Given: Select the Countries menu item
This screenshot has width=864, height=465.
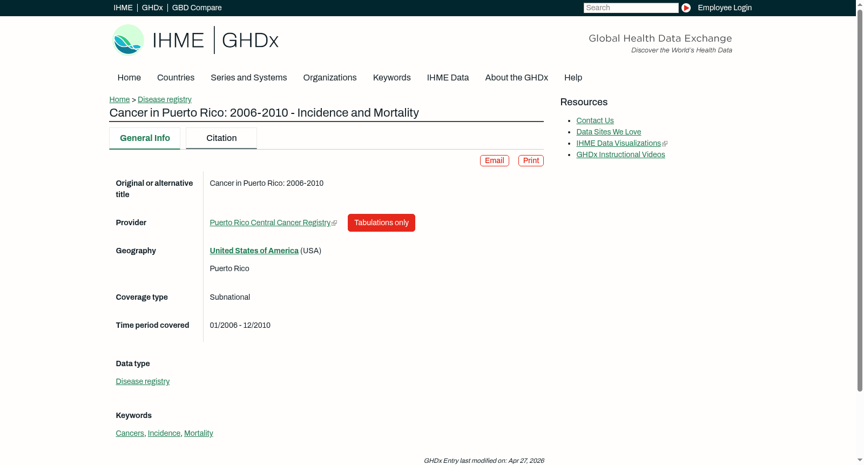Looking at the screenshot, I should (175, 78).
